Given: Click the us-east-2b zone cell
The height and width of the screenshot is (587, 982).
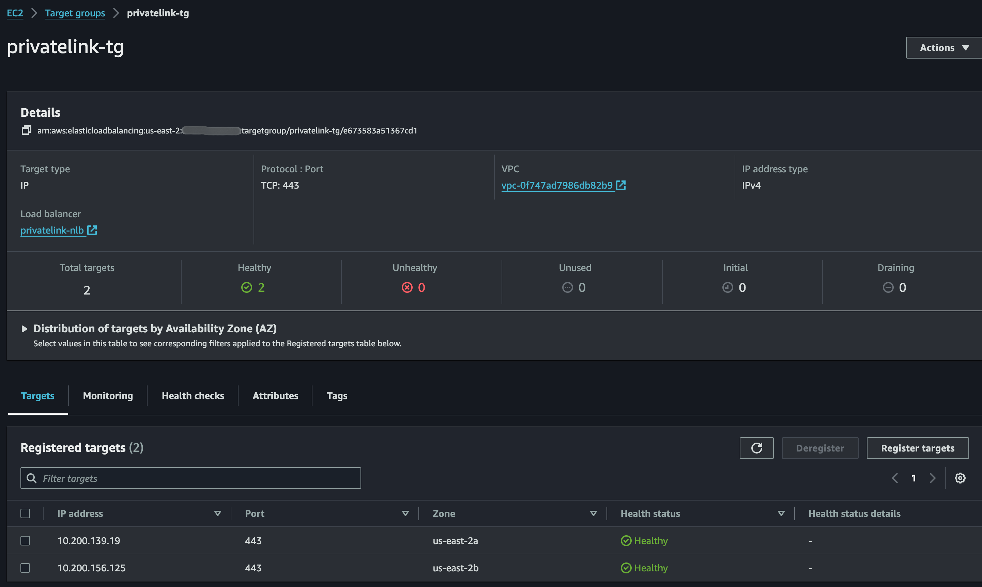Looking at the screenshot, I should coord(456,568).
